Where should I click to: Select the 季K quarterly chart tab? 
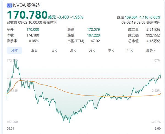click(111, 50)
